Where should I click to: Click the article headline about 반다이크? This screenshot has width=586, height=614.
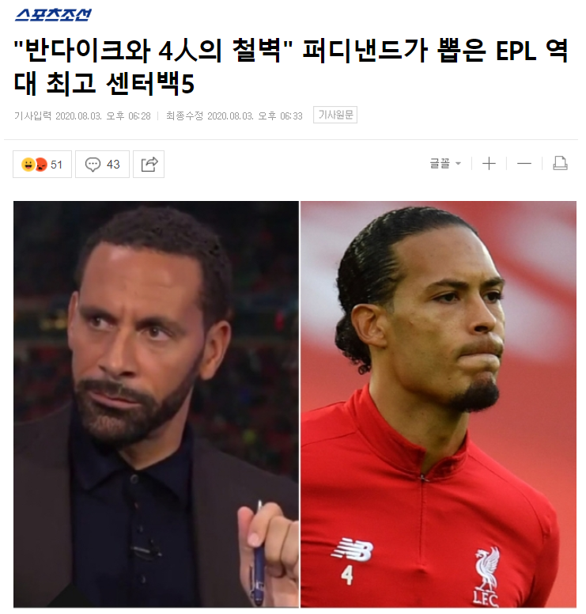[x=291, y=66]
